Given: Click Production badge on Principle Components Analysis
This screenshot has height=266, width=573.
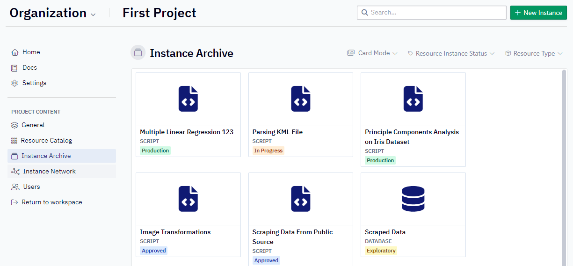Looking at the screenshot, I should [380, 160].
